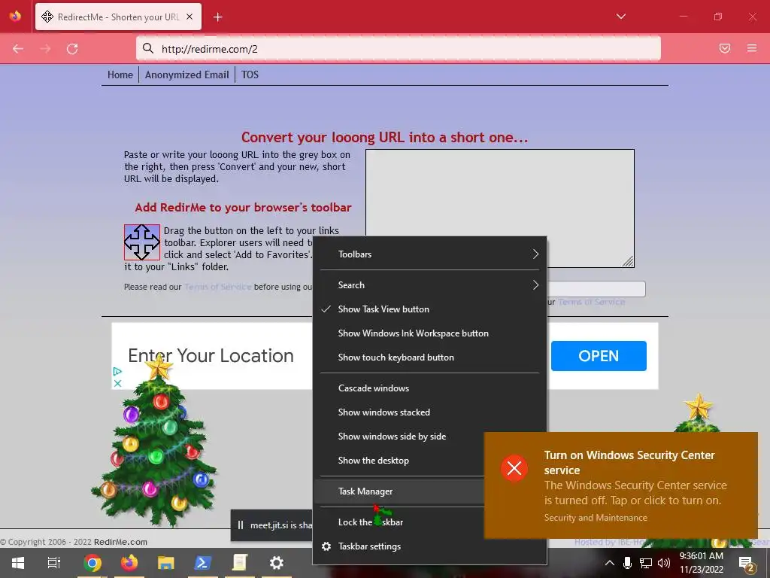Close the ad with X icon
The height and width of the screenshot is (578, 770).
pyautogui.click(x=117, y=383)
